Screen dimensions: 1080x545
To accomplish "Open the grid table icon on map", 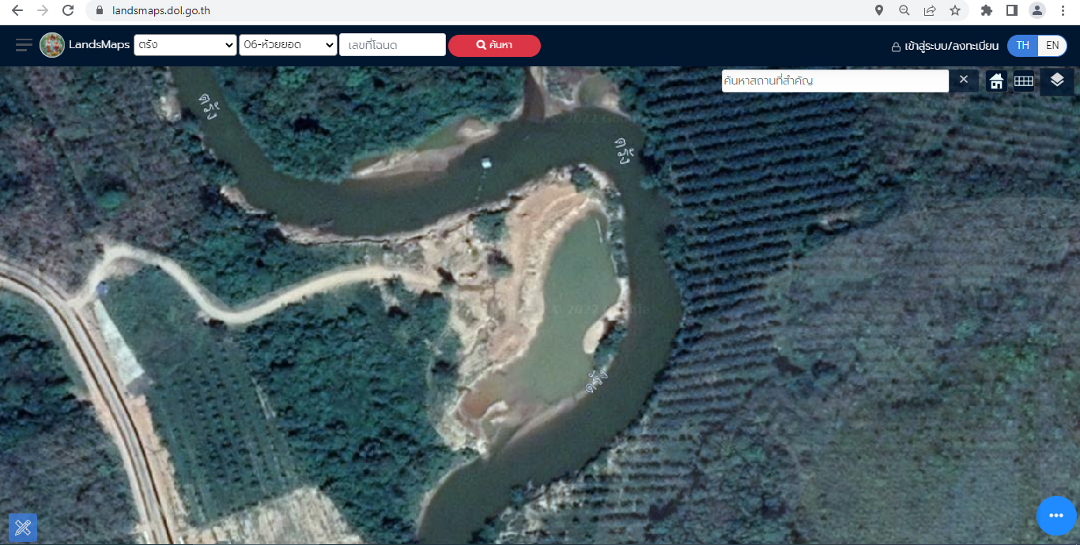I will coord(1024,81).
